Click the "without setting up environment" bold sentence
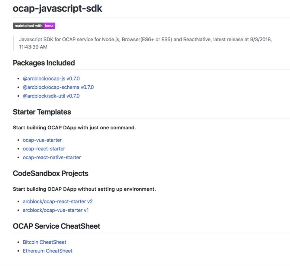This screenshot has width=290, height=266. pyautogui.click(x=84, y=189)
